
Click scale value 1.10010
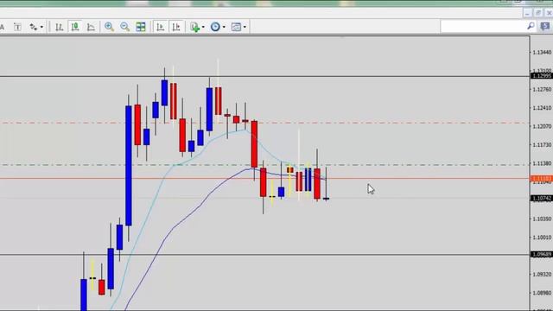[x=542, y=238]
